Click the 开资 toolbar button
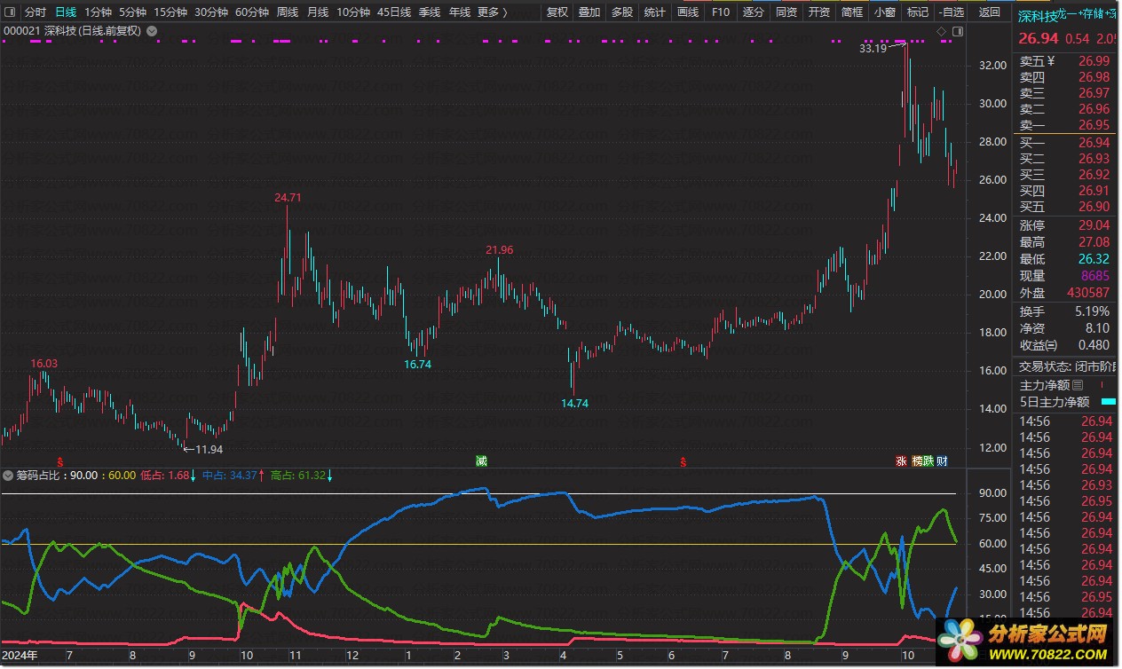 (x=818, y=12)
